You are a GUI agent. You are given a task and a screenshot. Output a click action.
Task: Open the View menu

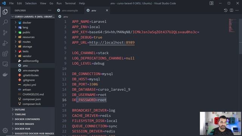pyautogui.click(x=43, y=3)
